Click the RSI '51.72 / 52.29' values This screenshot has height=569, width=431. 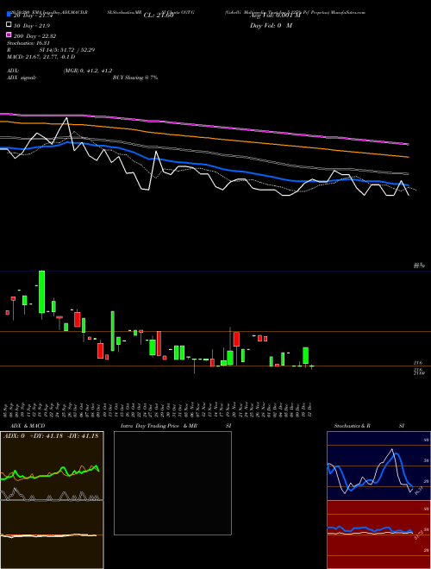click(x=76, y=50)
